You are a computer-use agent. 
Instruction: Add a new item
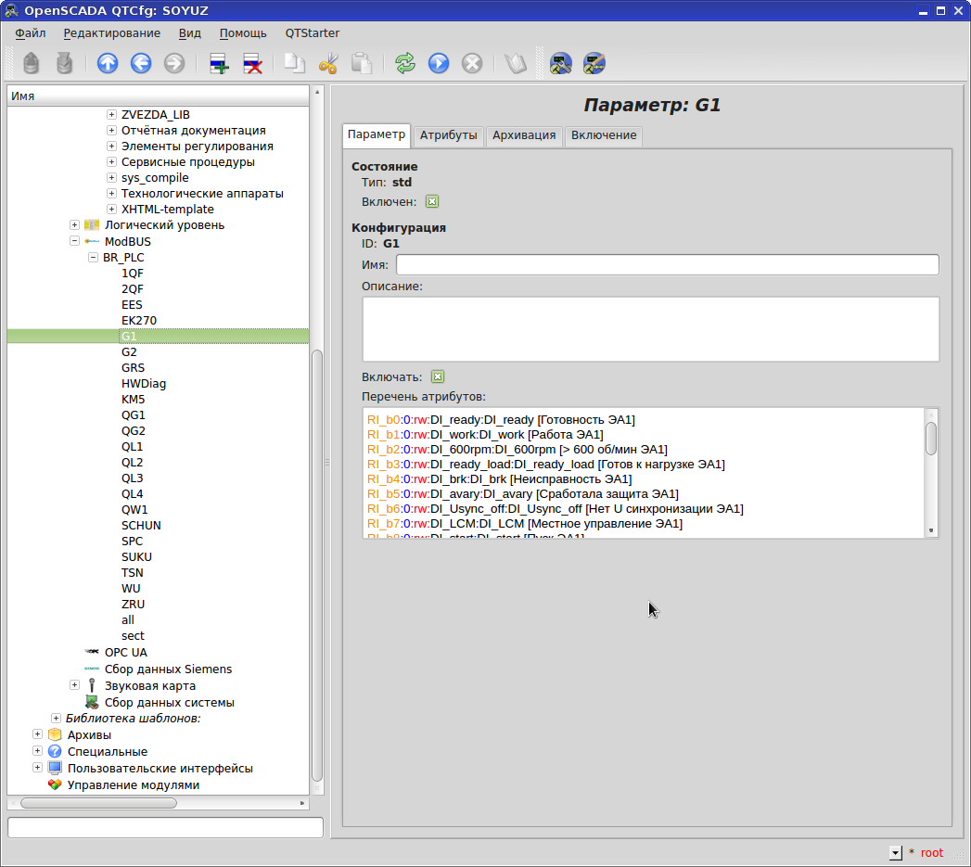coord(218,63)
